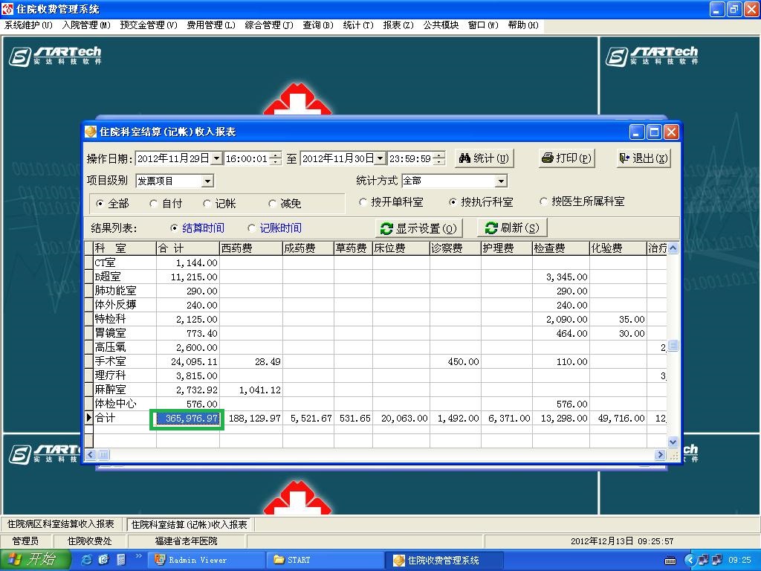Open the 系统维护(U) menu
The height and width of the screenshot is (571, 761).
28,25
